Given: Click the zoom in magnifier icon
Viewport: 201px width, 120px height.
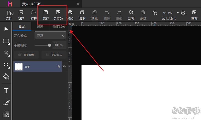Looking at the screenshot, I should pos(155,13).
